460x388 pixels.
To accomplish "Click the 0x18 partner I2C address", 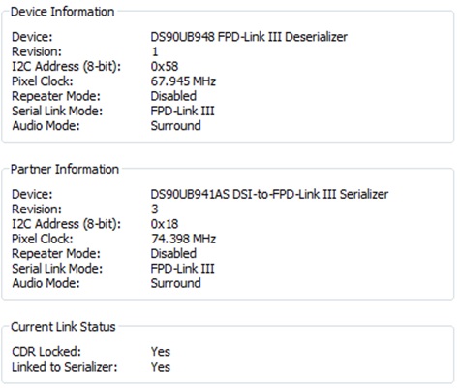I will point(165,224).
